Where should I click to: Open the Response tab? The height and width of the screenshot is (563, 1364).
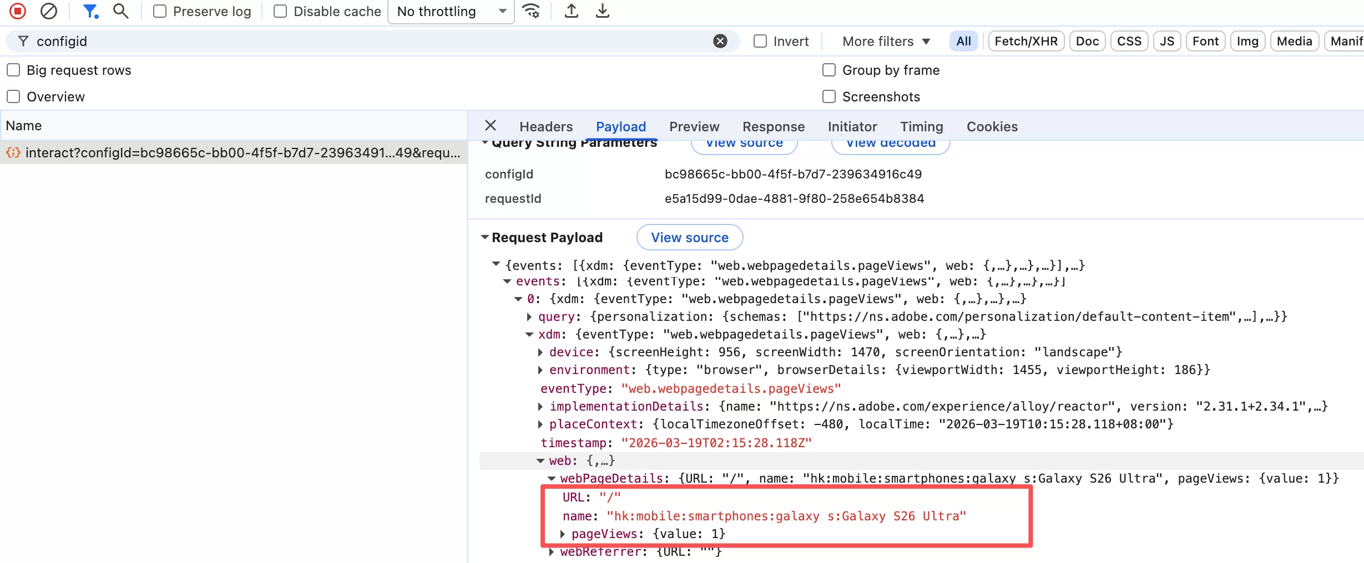click(x=774, y=126)
